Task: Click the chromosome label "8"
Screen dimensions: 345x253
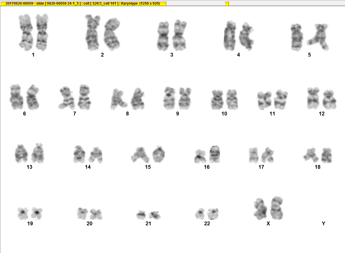Action: pyautogui.click(x=127, y=114)
